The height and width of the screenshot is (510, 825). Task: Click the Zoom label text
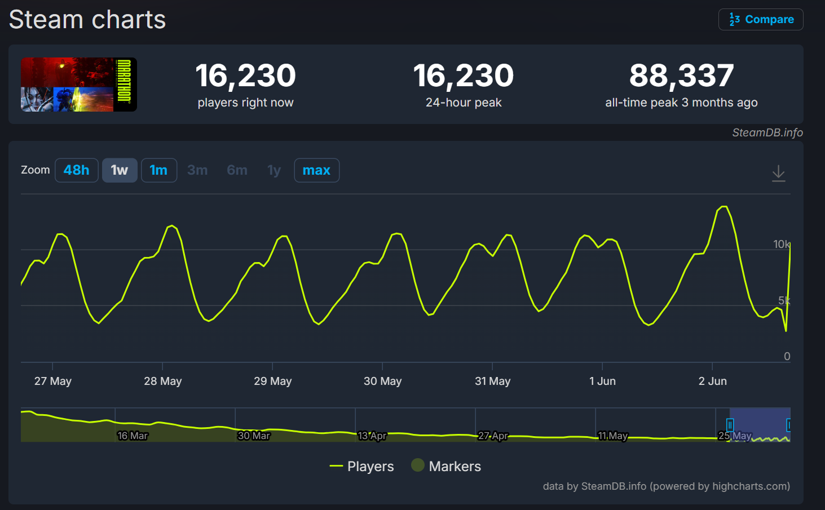tap(36, 170)
